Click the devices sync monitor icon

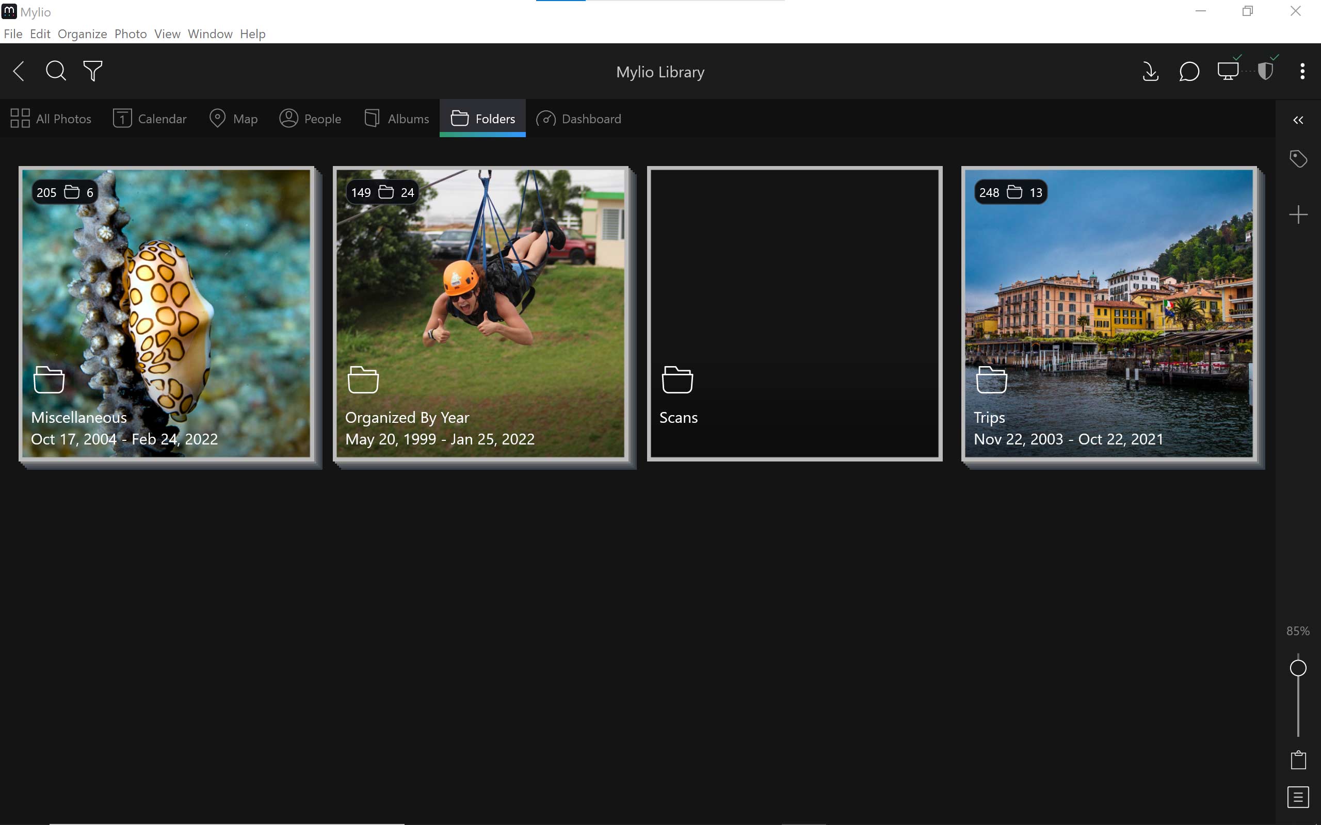(1228, 72)
